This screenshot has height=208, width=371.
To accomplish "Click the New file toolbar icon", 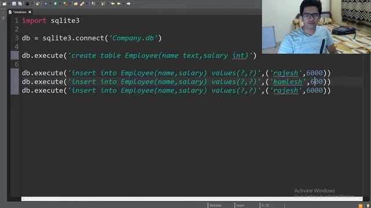I will [x=4, y=3].
